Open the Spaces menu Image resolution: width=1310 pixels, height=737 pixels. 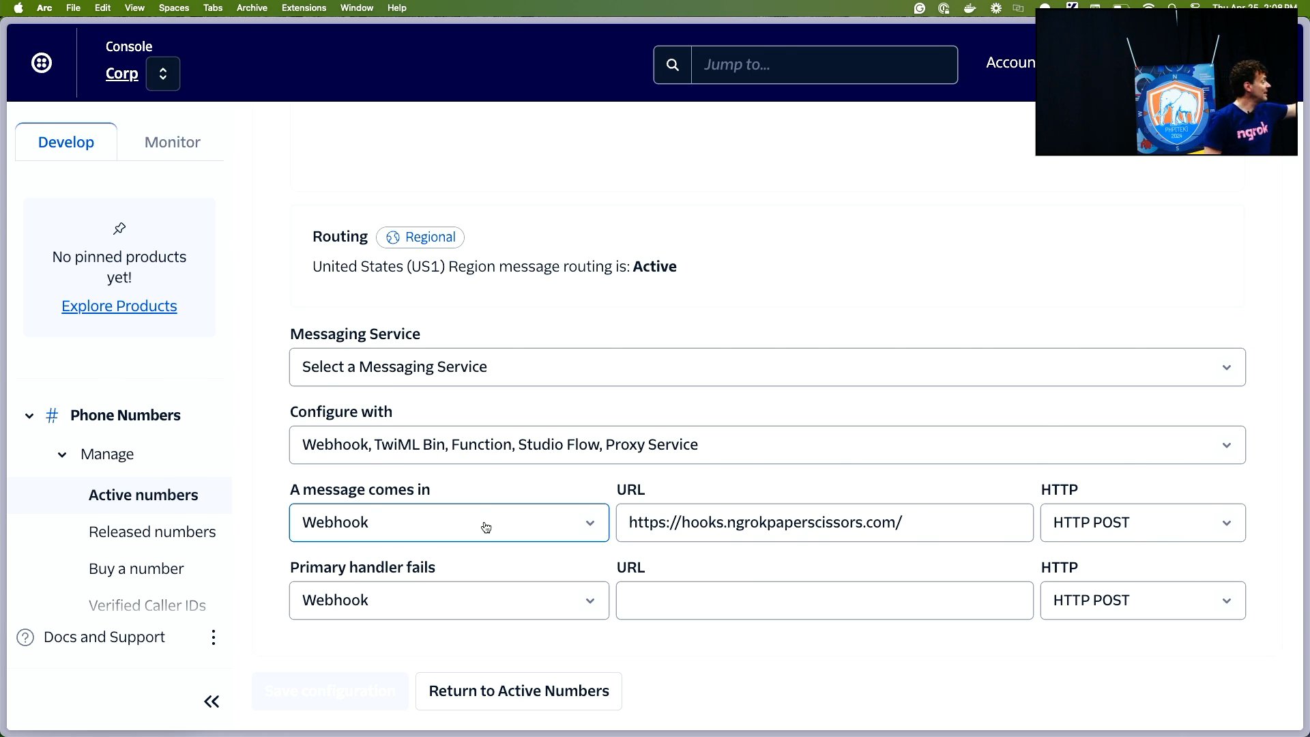click(174, 8)
